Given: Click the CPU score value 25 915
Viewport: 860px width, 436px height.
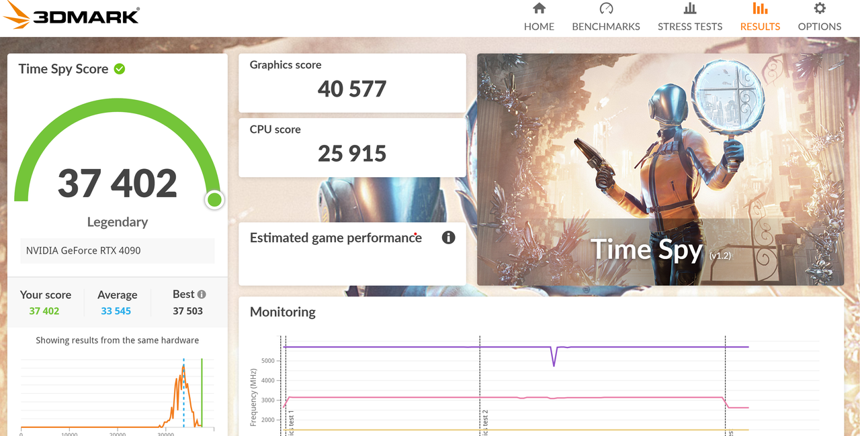Looking at the screenshot, I should pyautogui.click(x=352, y=154).
